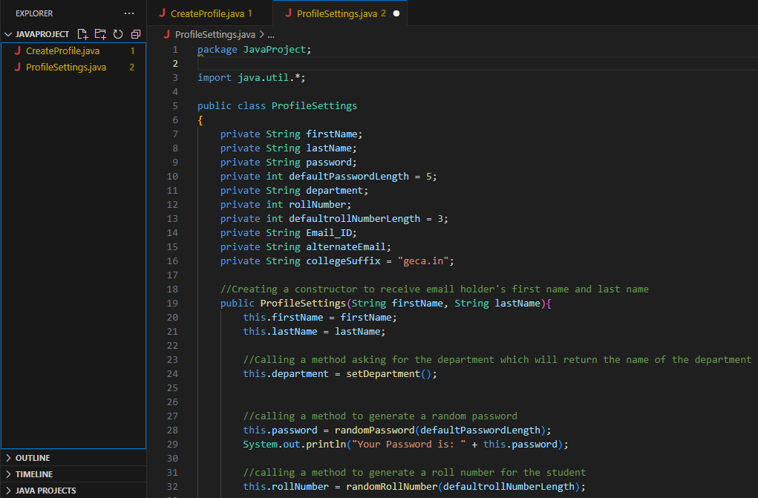Click the ProfileSettings class name on line 5
758x498 pixels.
[x=314, y=106]
